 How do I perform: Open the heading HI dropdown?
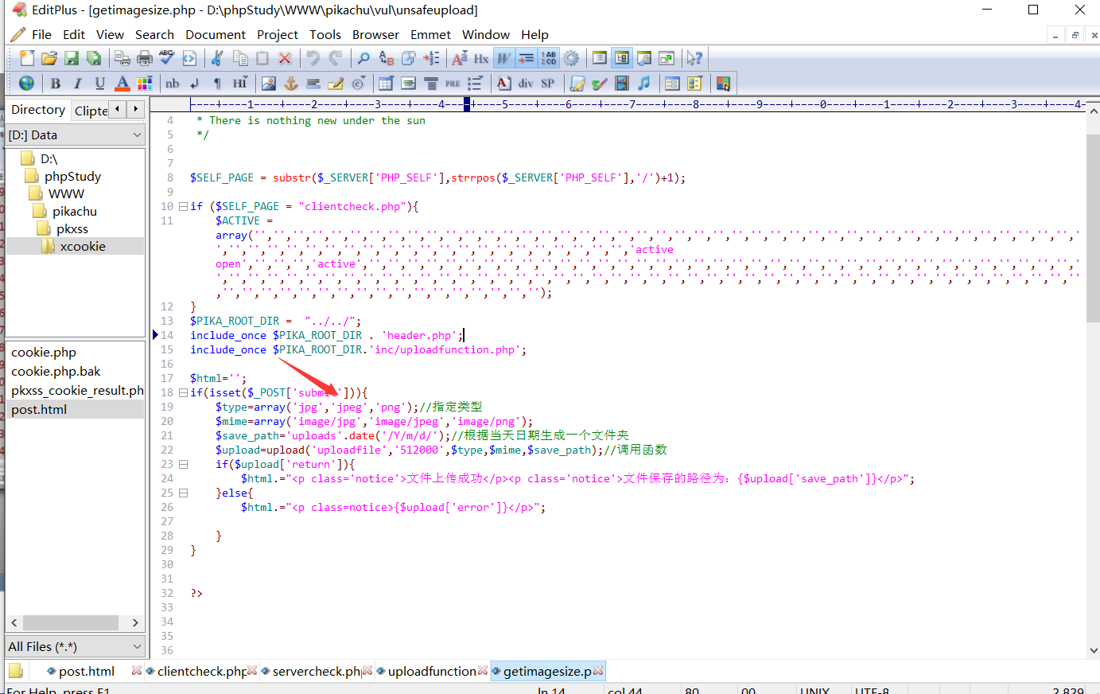[239, 83]
